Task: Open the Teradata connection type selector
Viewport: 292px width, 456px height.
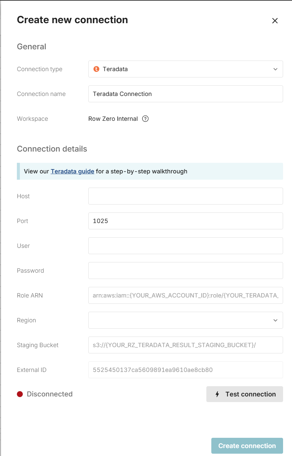Action: tap(185, 69)
